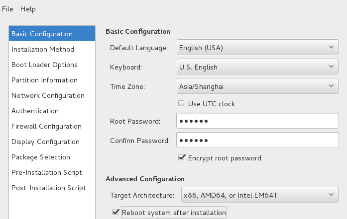The height and width of the screenshot is (219, 347).
Task: Open Package Selection section
Action: pyautogui.click(x=52, y=157)
